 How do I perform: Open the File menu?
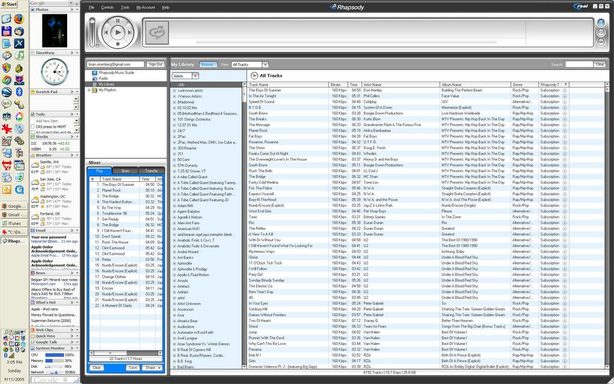coord(91,7)
